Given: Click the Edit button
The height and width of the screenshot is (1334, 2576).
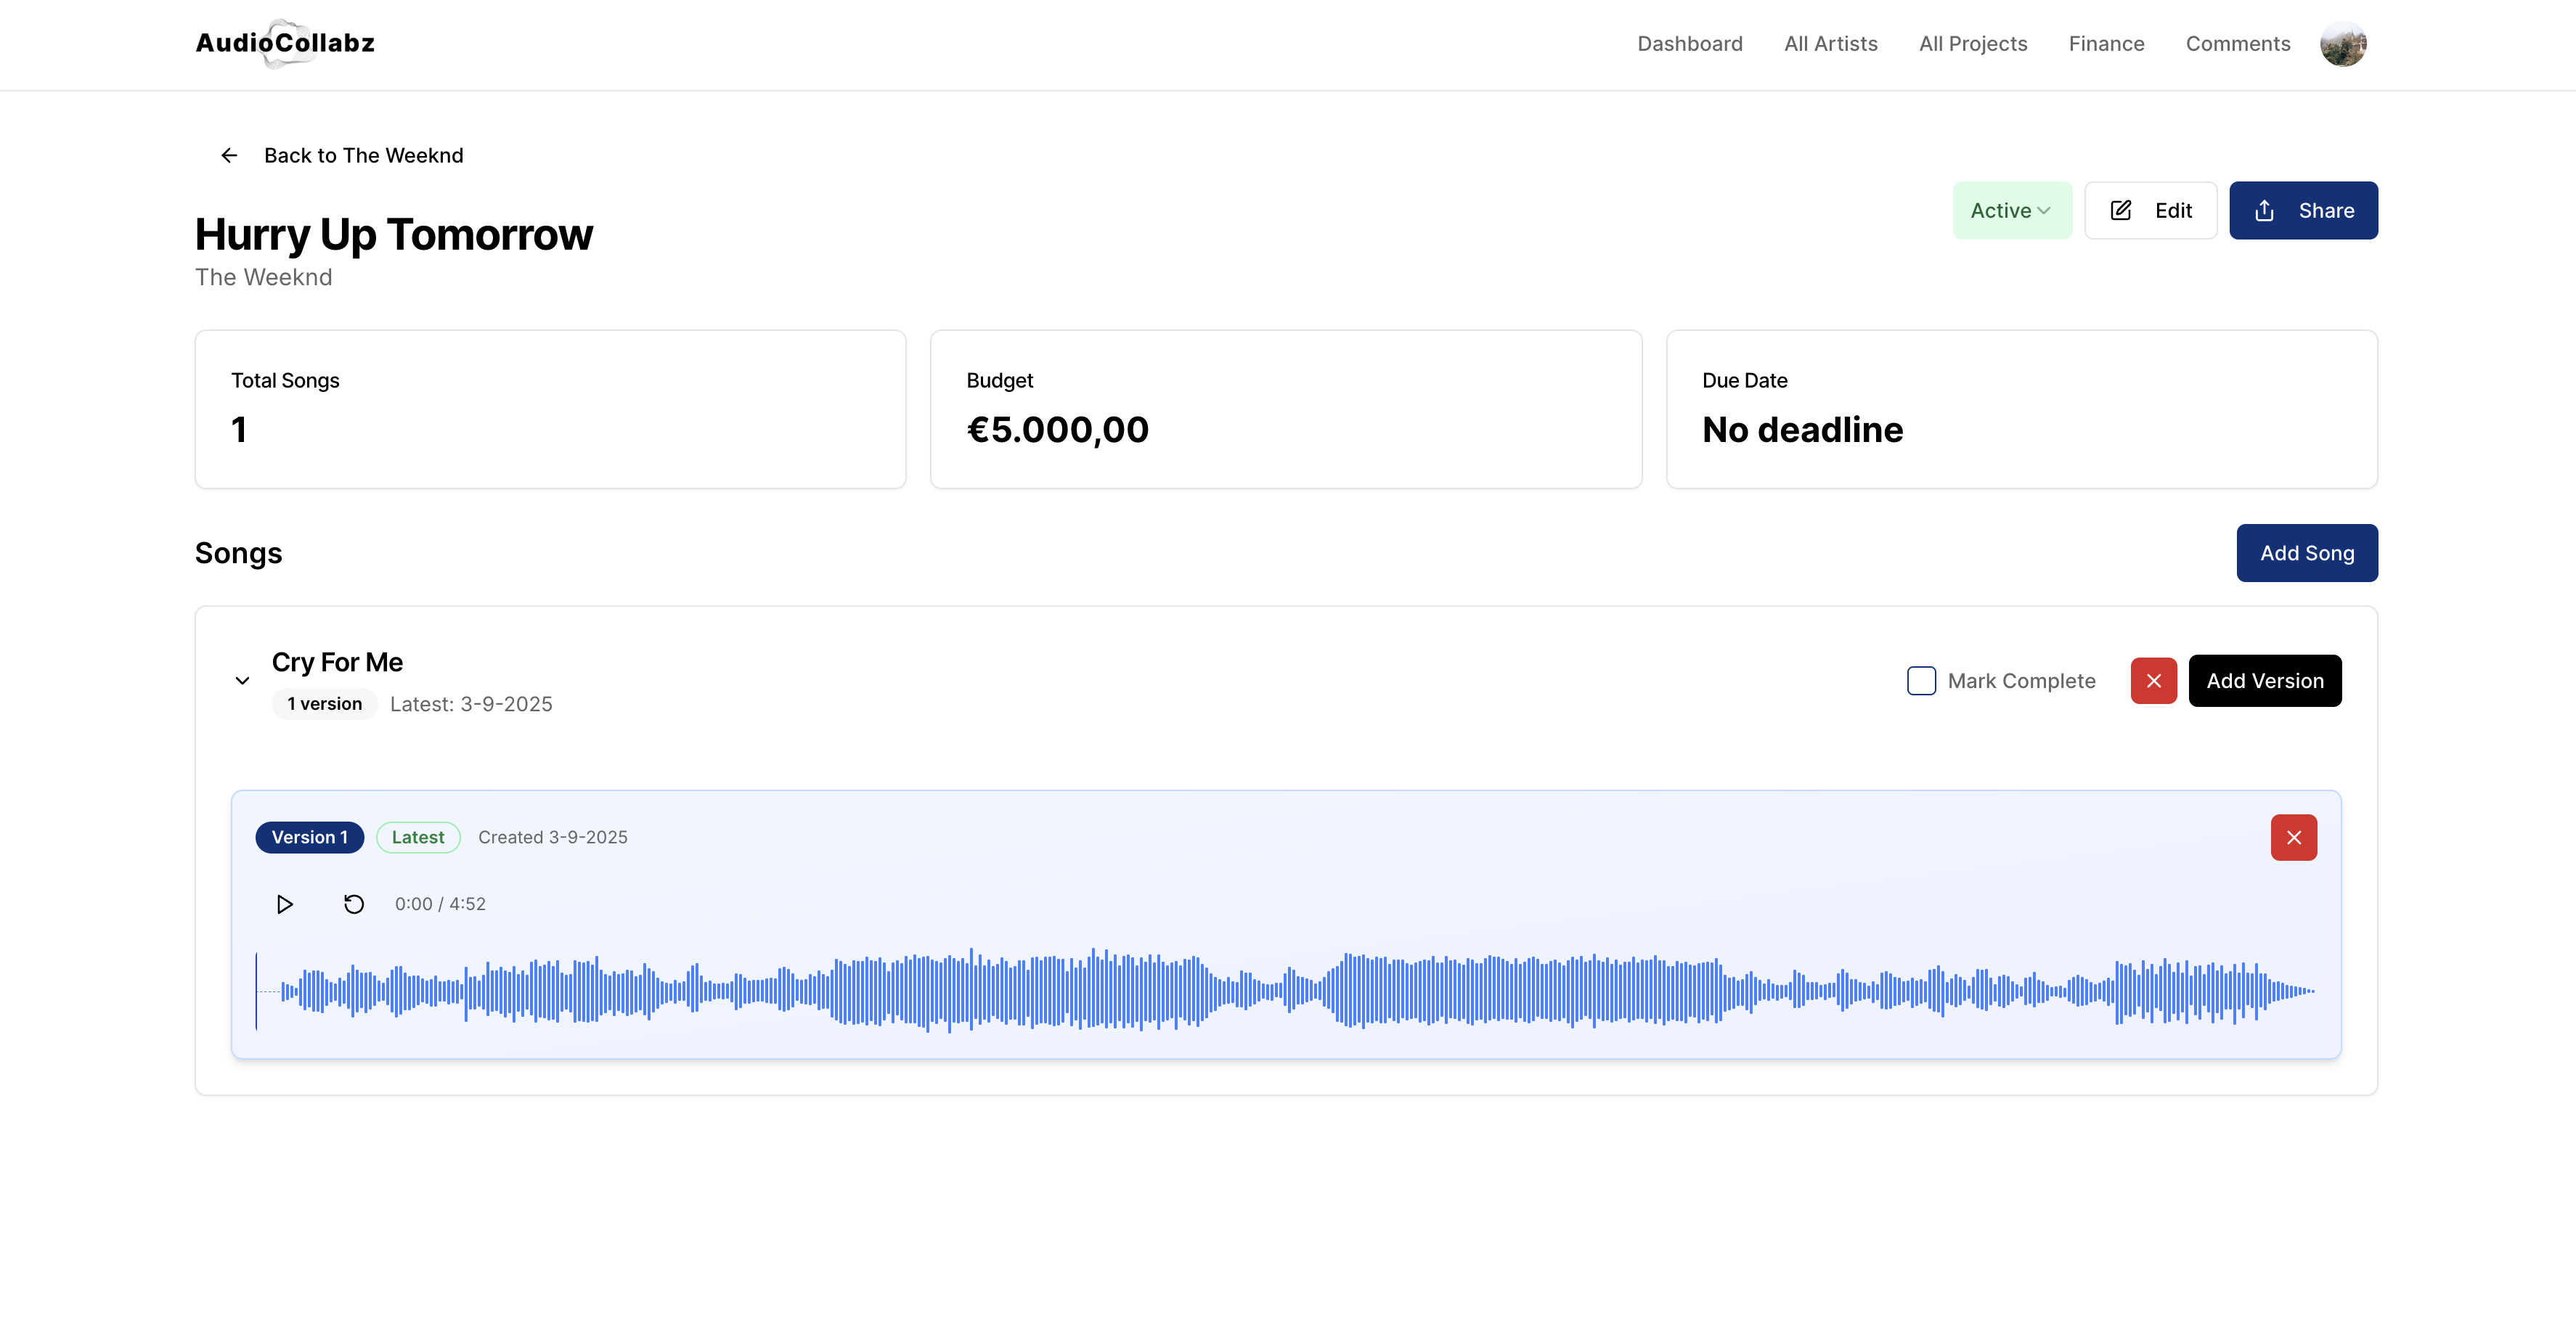Looking at the screenshot, I should tap(2150, 210).
